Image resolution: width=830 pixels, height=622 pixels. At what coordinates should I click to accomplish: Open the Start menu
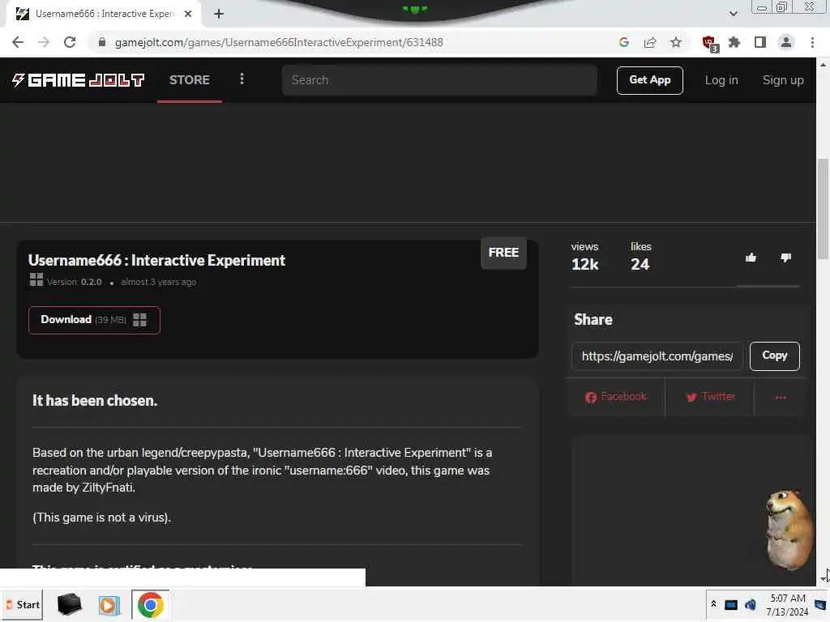(23, 604)
